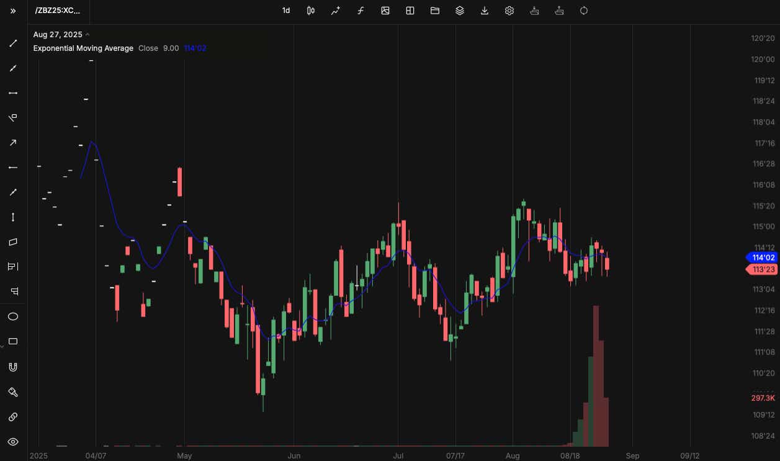Open the object tree via layers icon
The height and width of the screenshot is (461, 780).
(x=460, y=11)
